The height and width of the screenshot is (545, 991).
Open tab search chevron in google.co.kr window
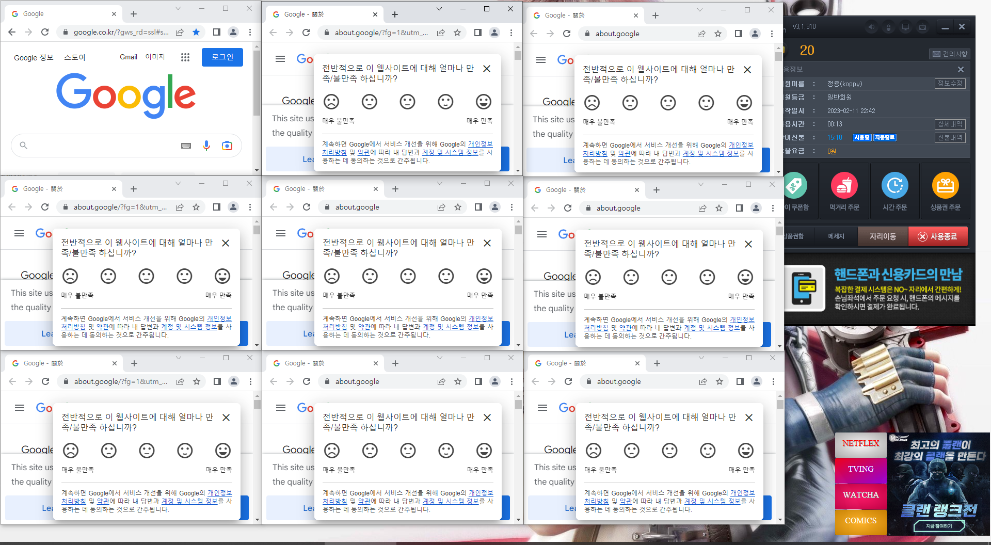pos(178,8)
